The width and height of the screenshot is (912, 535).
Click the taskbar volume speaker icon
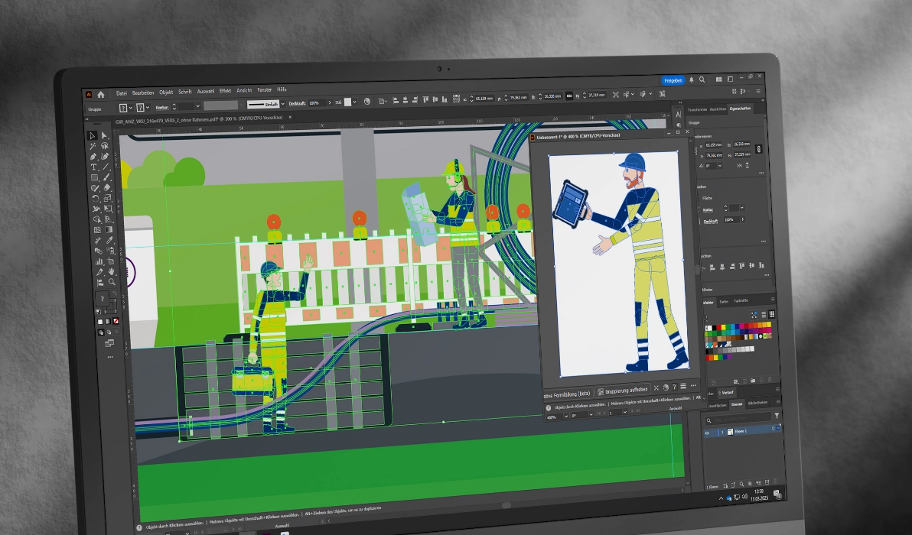[x=744, y=497]
